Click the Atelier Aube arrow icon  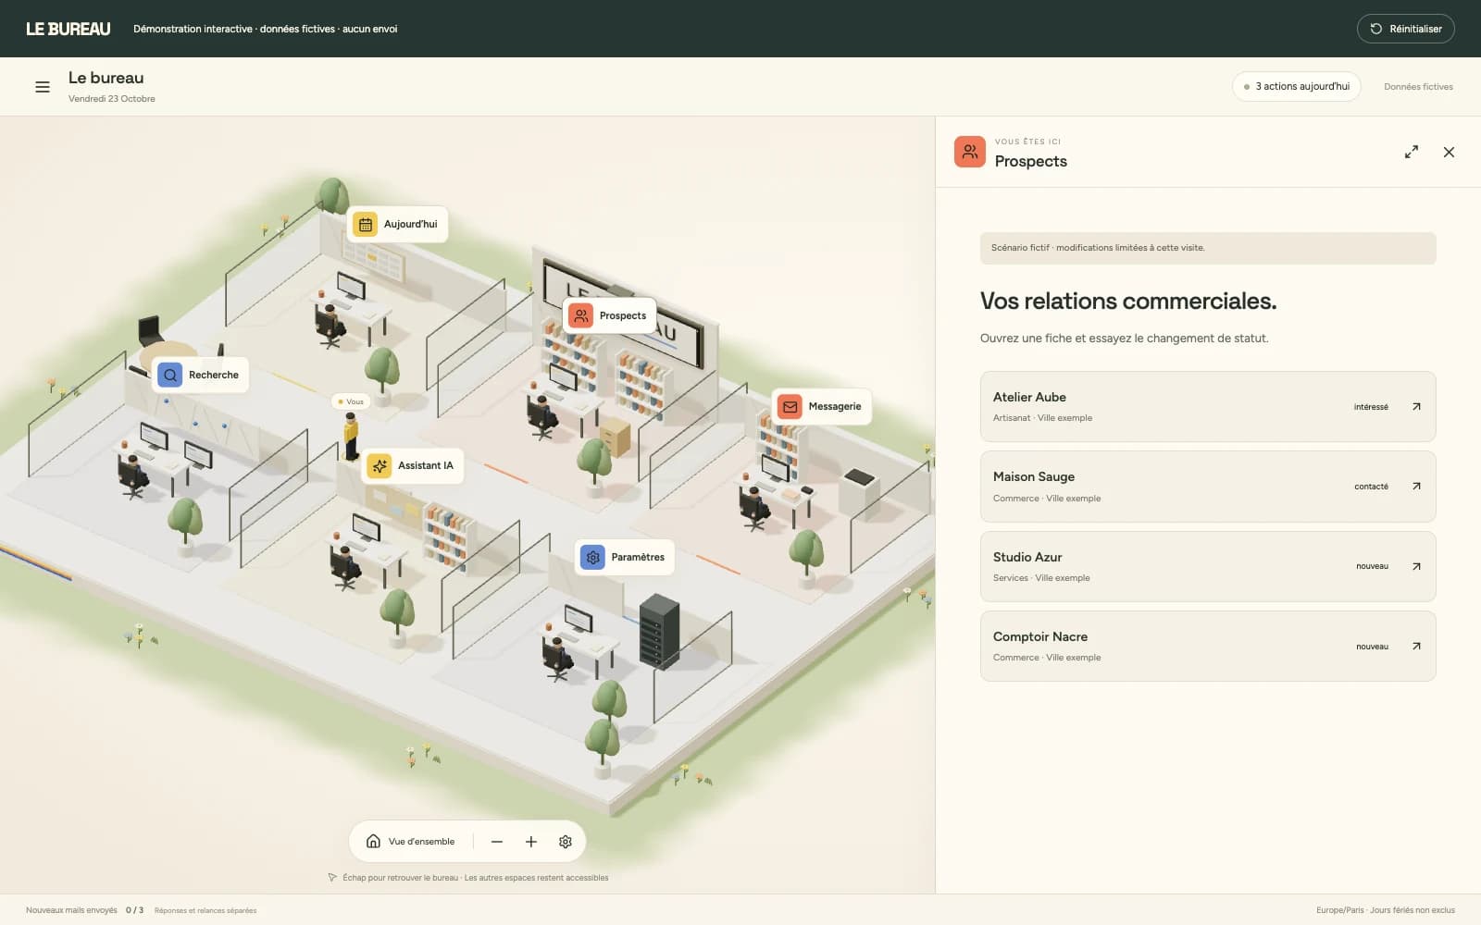click(x=1416, y=407)
